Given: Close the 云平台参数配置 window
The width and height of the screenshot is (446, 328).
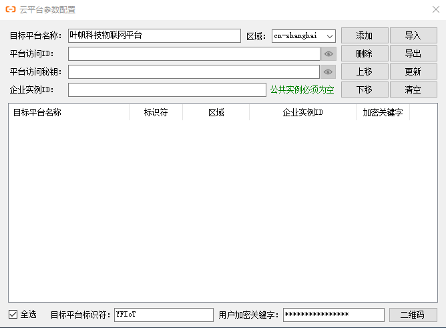Looking at the screenshot, I should 436,9.
